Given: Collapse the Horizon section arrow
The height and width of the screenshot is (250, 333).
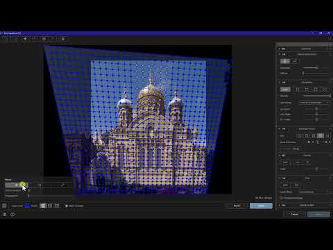Looking at the screenshot, I should point(280,156).
